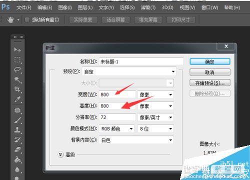Click the Photoshop Ps logo

(x=5, y=7)
